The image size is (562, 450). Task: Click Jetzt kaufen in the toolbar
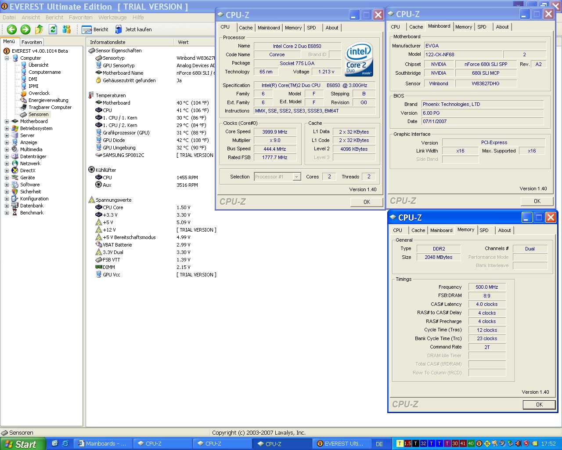[x=133, y=29]
